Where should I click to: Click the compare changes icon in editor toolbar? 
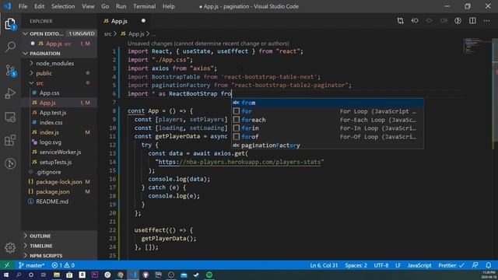coord(400,21)
